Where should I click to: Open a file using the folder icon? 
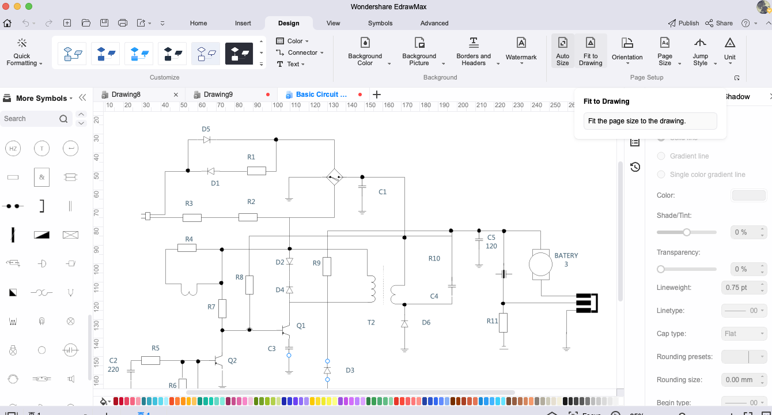[86, 23]
